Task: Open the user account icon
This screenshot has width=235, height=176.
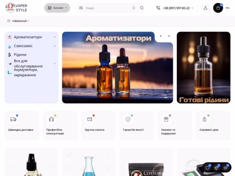Action: (205, 8)
